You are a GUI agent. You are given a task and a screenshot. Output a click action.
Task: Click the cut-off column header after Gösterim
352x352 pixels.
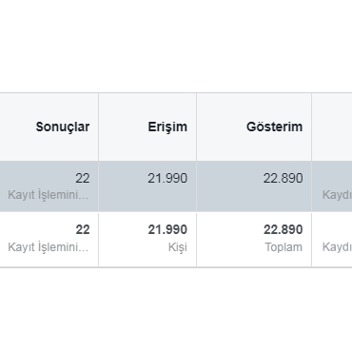332,127
